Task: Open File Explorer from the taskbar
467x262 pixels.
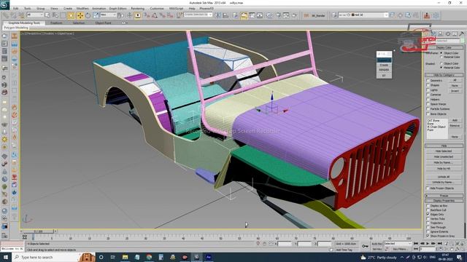Action: (125, 257)
